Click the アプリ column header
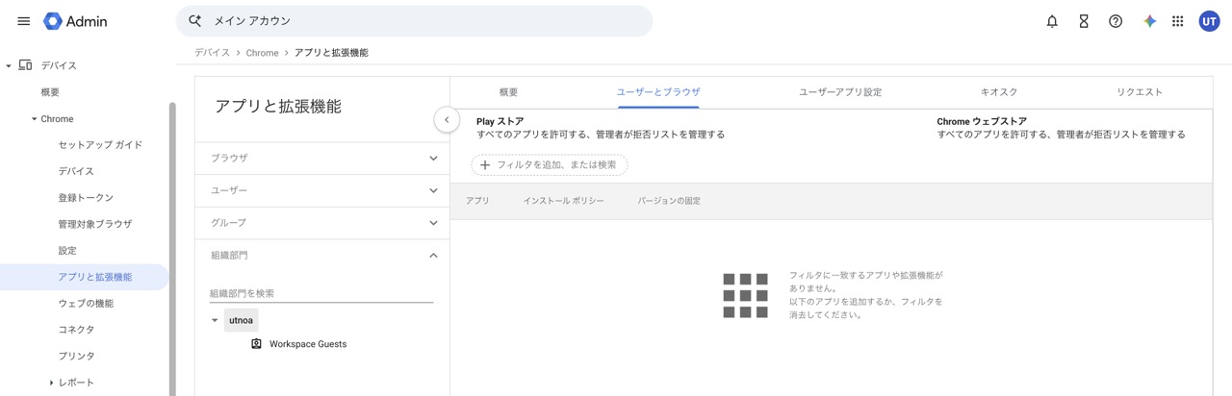 (477, 201)
